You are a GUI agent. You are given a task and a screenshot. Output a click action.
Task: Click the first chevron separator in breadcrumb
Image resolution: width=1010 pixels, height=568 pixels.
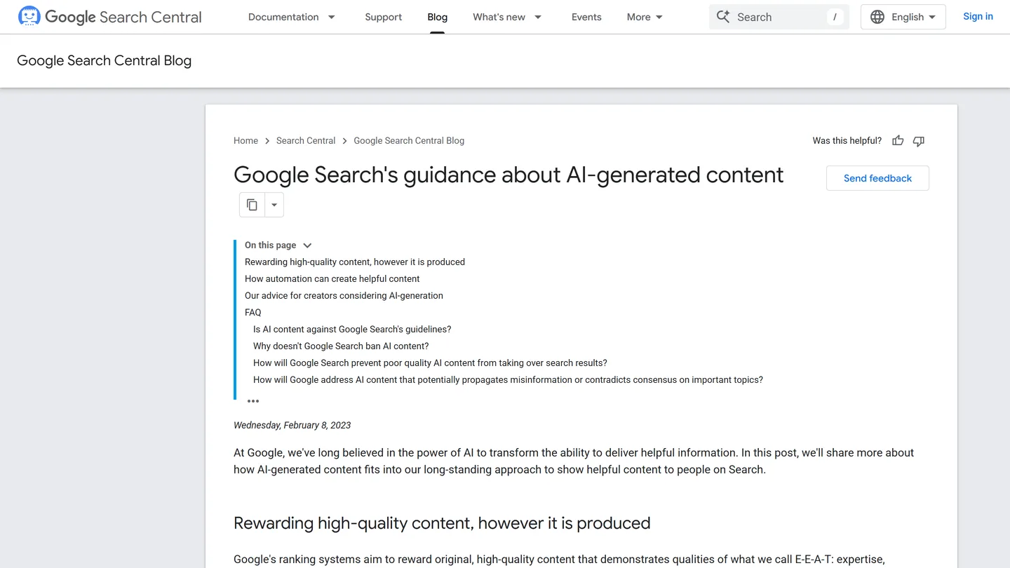point(267,141)
